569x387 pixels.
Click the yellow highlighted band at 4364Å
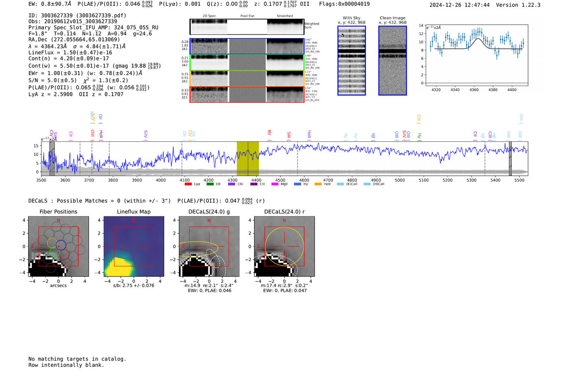coord(248,158)
